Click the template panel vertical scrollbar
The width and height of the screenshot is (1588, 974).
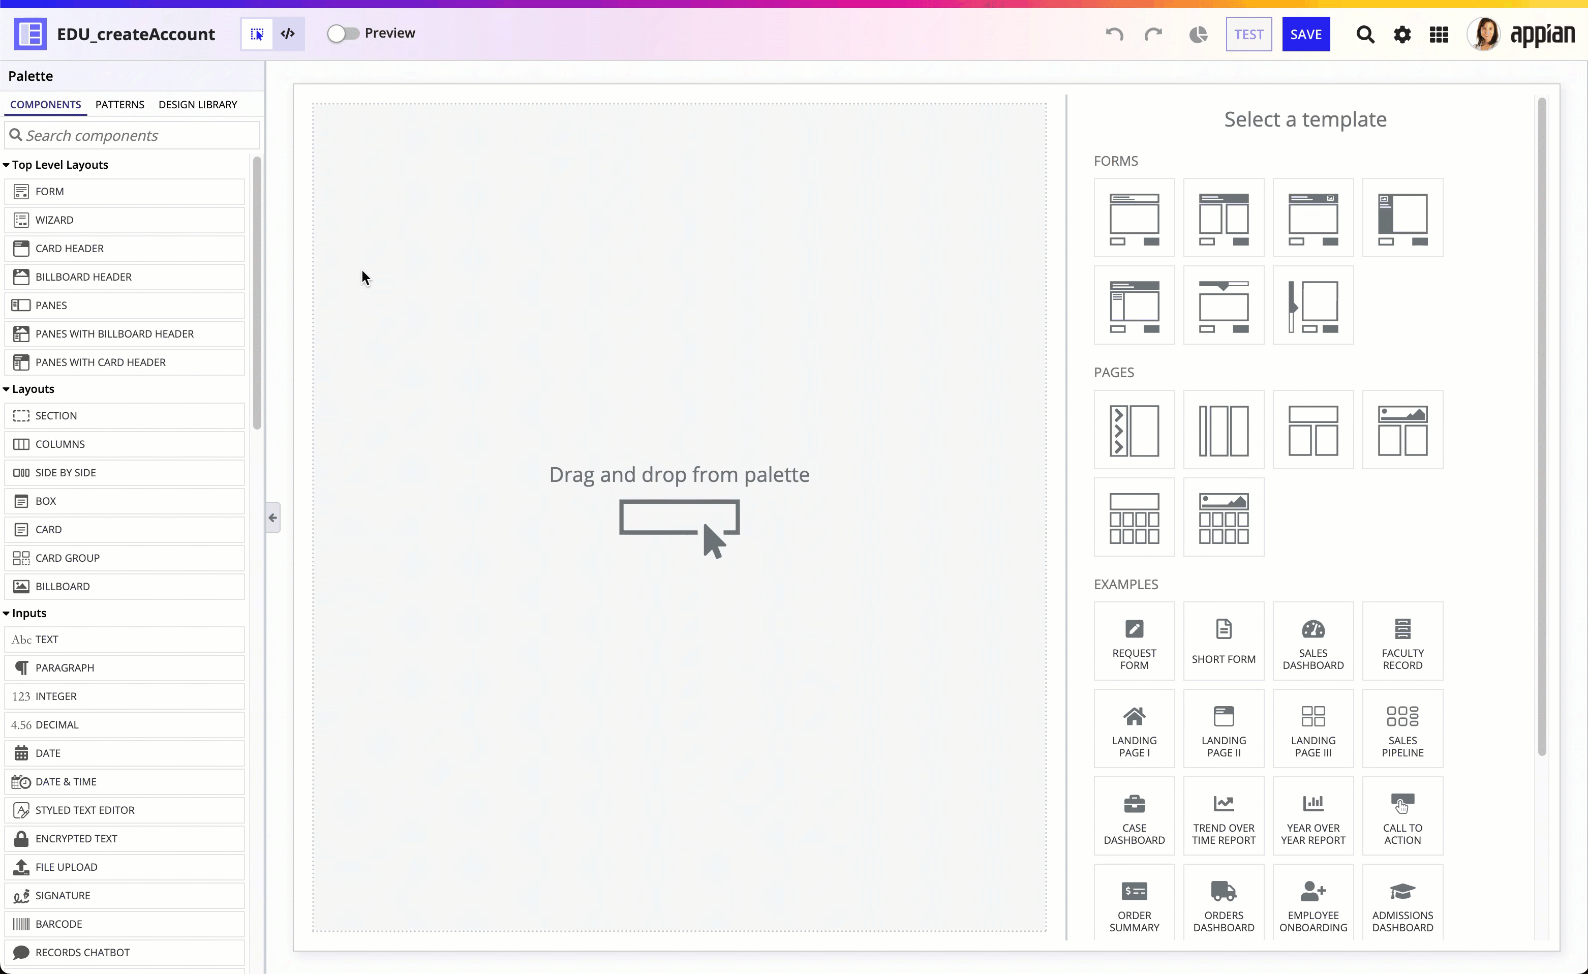click(x=1542, y=425)
